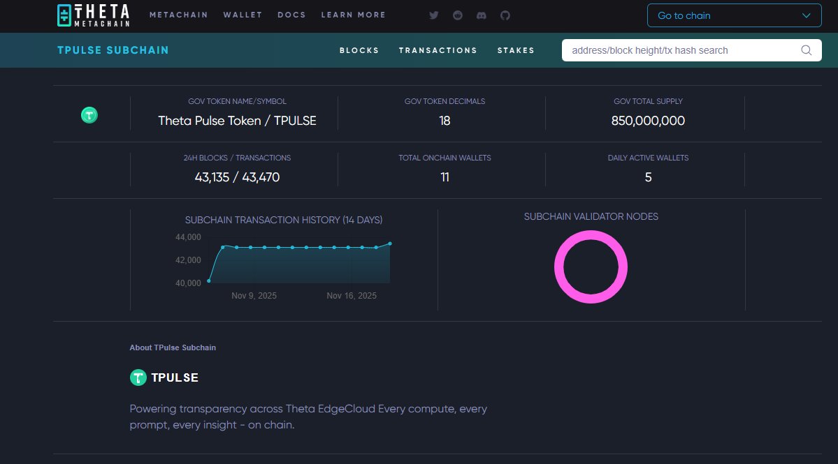
Task: Click the About TPulse Subchain label
Action: (x=173, y=347)
